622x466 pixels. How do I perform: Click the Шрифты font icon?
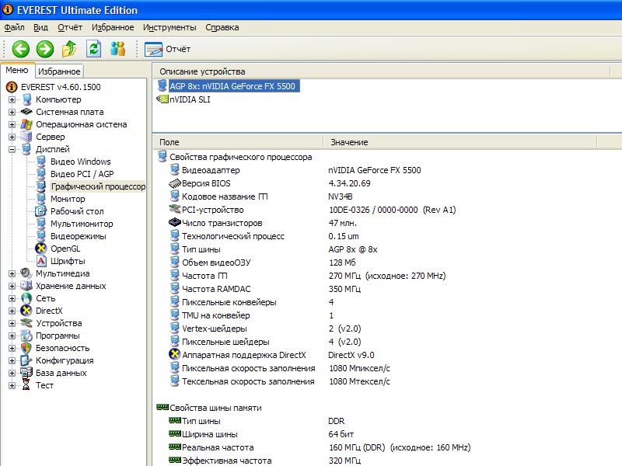(41, 261)
